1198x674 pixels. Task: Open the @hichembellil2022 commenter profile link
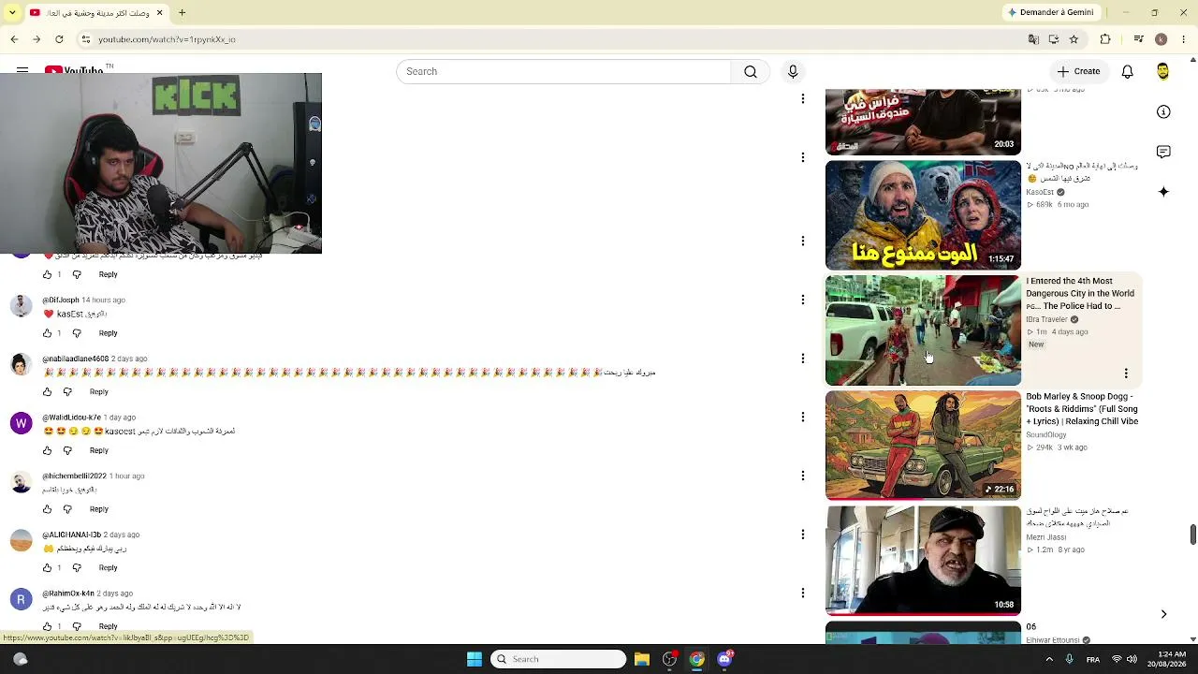tap(74, 476)
